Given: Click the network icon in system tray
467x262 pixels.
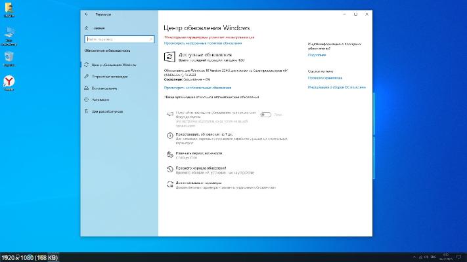Looking at the screenshot, I should [420, 257].
